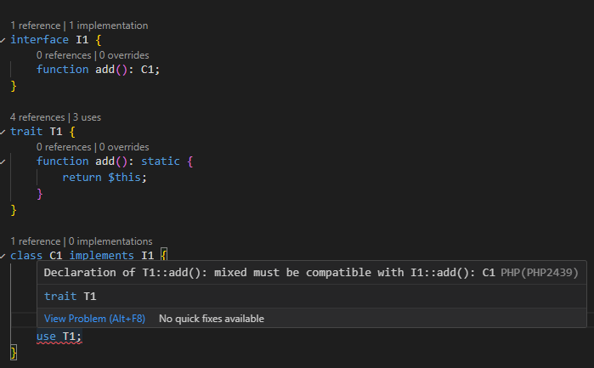Screen dimensions: 594x368
Task: Click '0 implementations' CodeLens above class C1
Action: (110, 241)
